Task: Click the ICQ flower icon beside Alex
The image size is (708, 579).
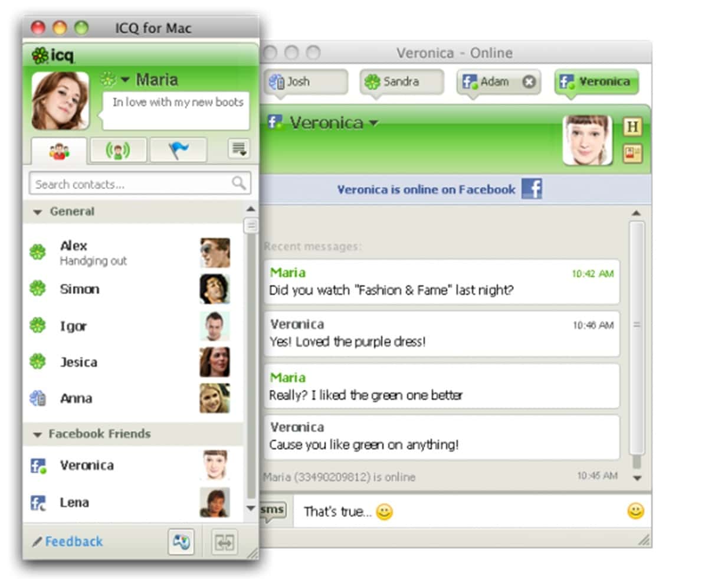Action: (x=38, y=253)
